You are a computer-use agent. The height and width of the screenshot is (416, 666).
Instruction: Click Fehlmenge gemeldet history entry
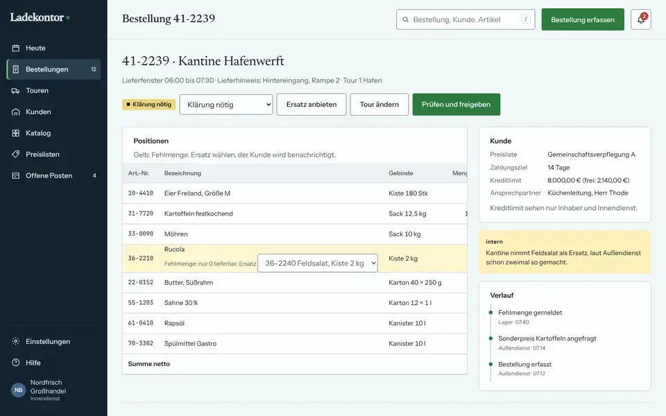click(x=530, y=317)
